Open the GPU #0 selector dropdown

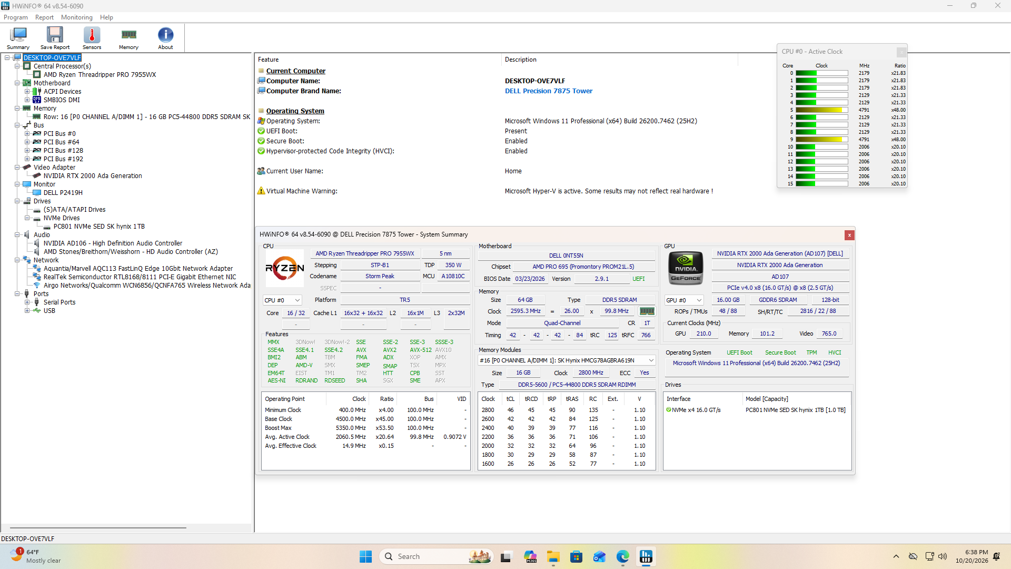684,300
